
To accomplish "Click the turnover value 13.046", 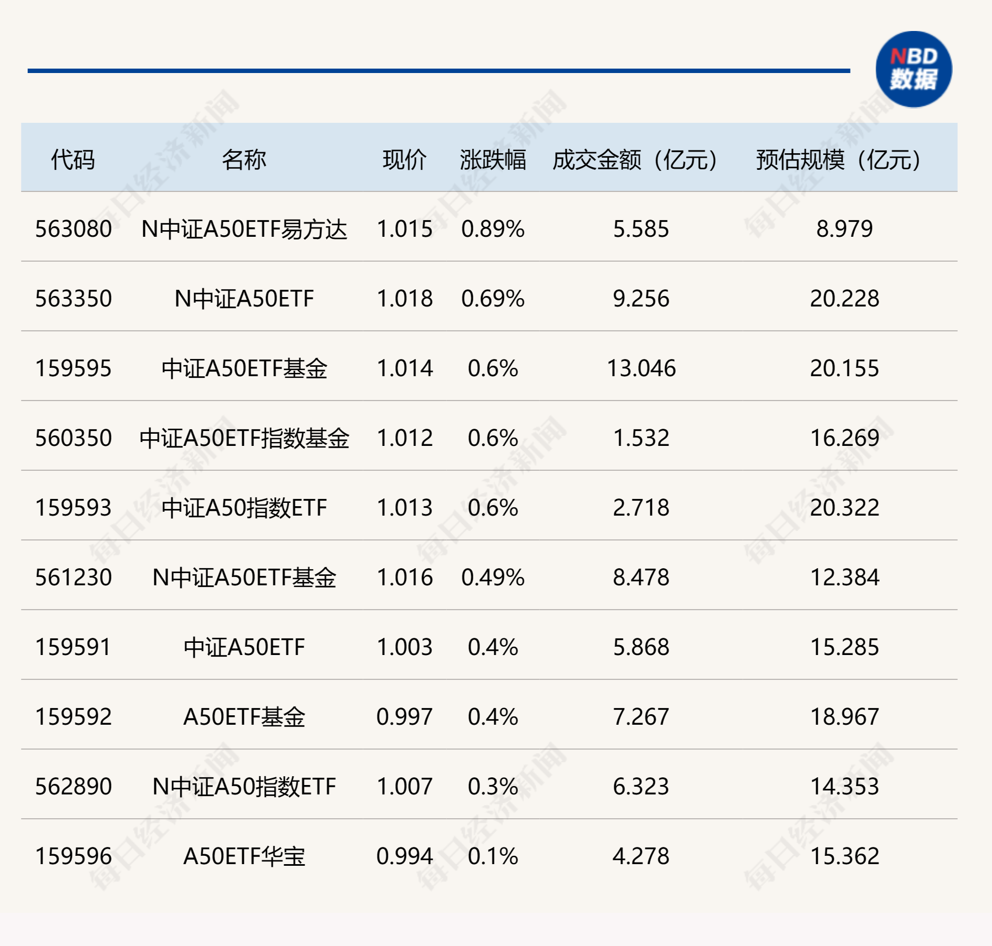I will (641, 368).
